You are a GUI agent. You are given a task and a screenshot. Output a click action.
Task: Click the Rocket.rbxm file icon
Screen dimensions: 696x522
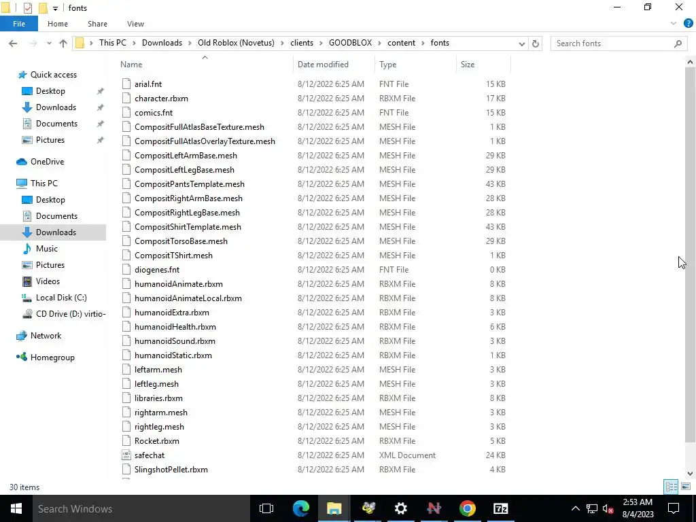point(126,440)
